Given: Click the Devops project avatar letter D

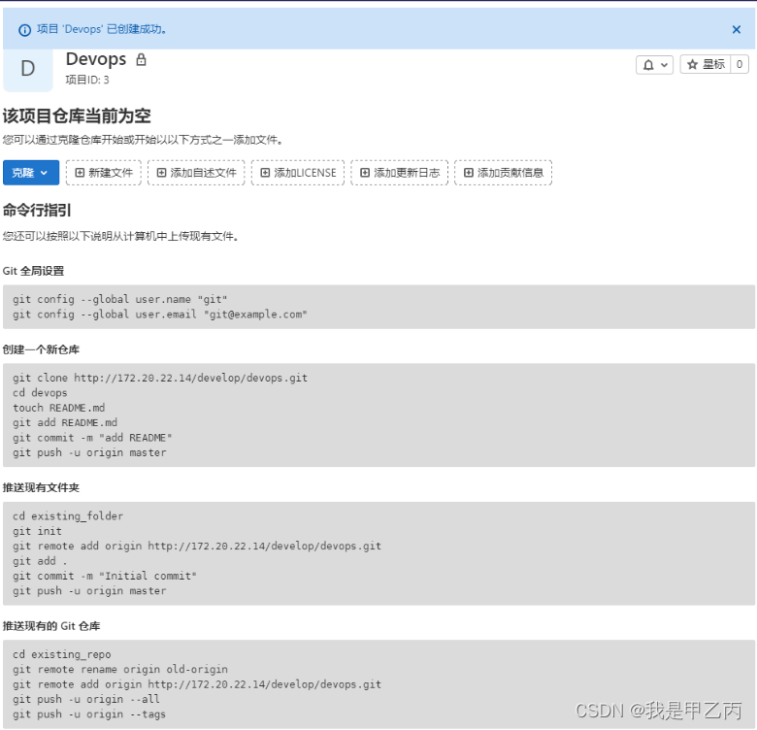Looking at the screenshot, I should click(28, 69).
